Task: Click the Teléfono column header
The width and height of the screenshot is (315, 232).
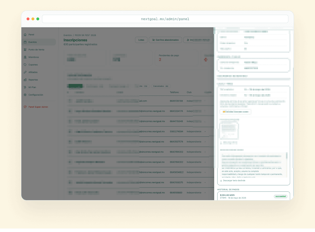Action: click(174, 92)
